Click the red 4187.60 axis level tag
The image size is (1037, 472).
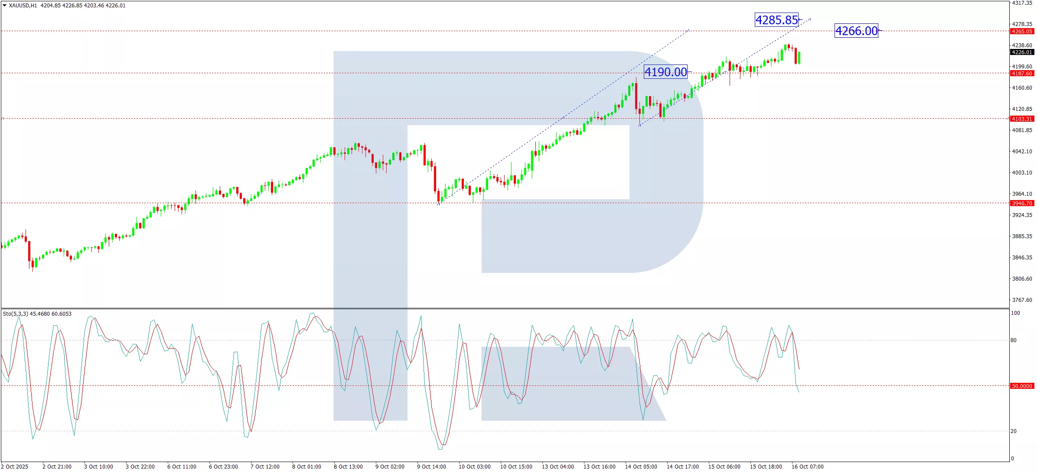tap(1022, 74)
